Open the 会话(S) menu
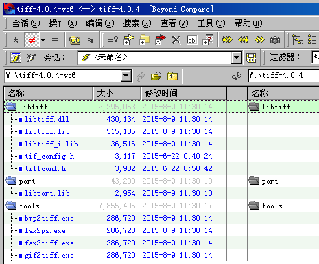 click(x=25, y=23)
